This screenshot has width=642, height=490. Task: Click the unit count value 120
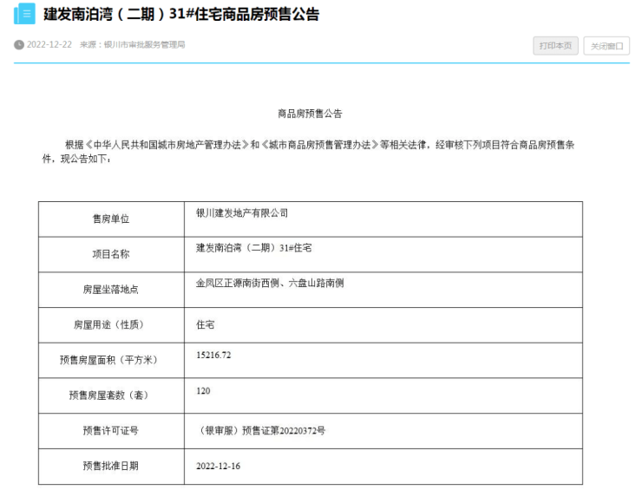[203, 391]
